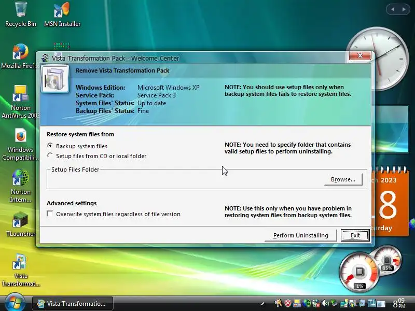Open Norton AntiVirus 2003 desktop shortcut

point(21,102)
